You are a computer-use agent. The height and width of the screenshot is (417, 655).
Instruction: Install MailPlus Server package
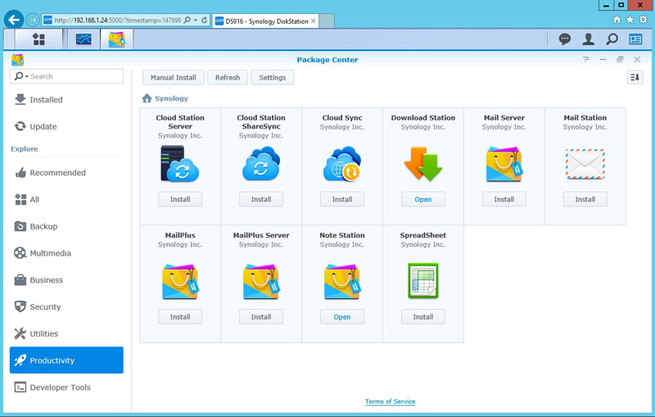[261, 317]
